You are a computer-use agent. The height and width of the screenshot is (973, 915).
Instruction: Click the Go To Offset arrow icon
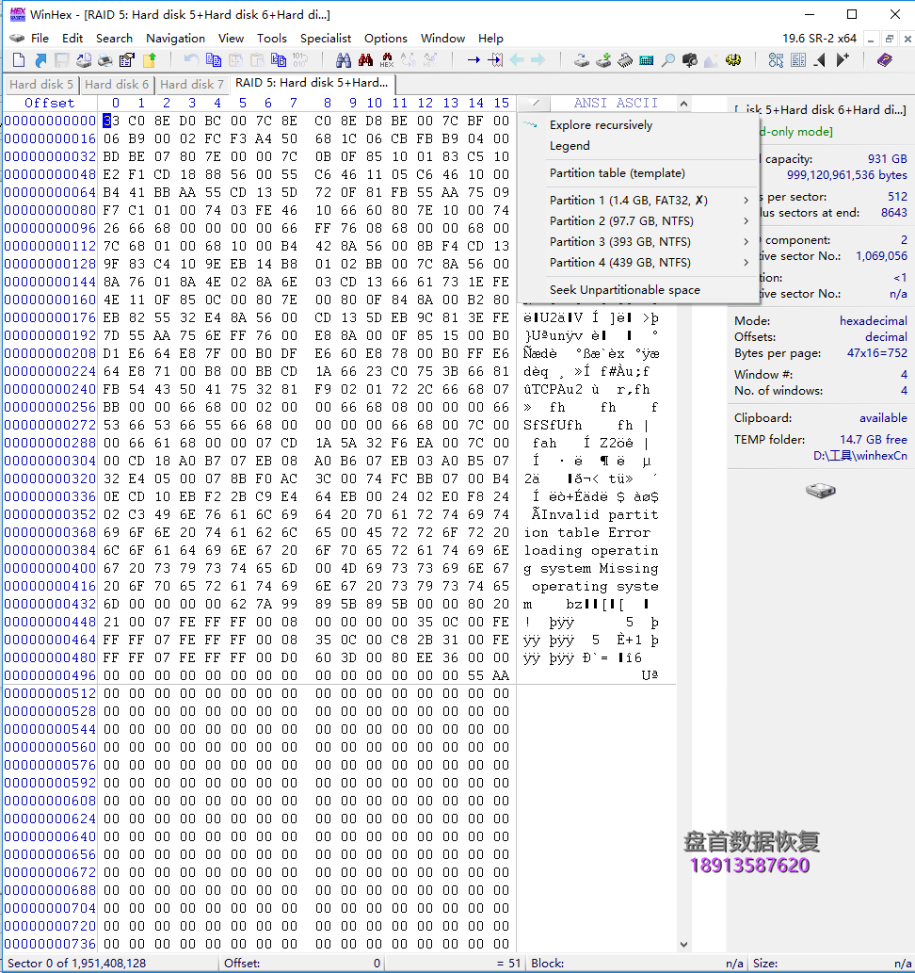474,60
